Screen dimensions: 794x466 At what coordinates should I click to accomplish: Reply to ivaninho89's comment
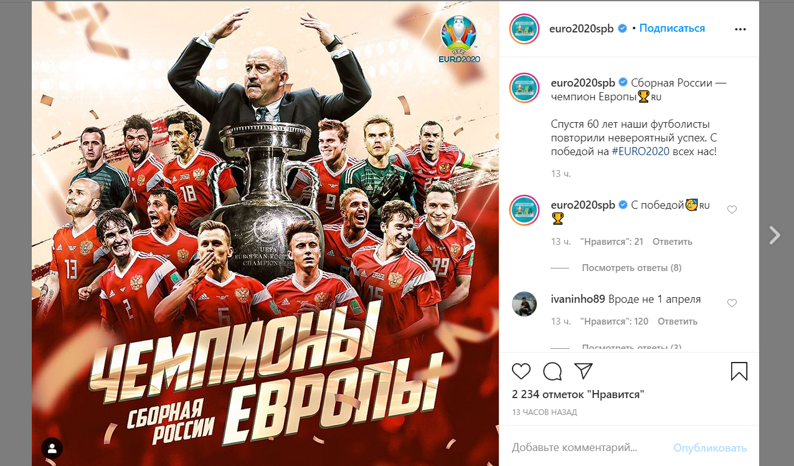pos(678,321)
